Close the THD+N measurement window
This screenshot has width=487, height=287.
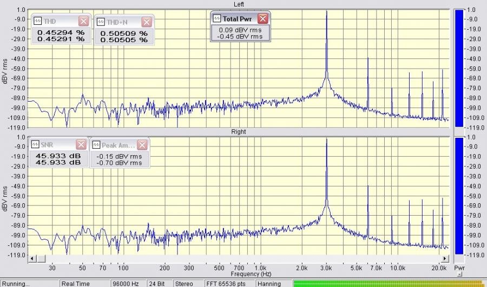(x=147, y=22)
